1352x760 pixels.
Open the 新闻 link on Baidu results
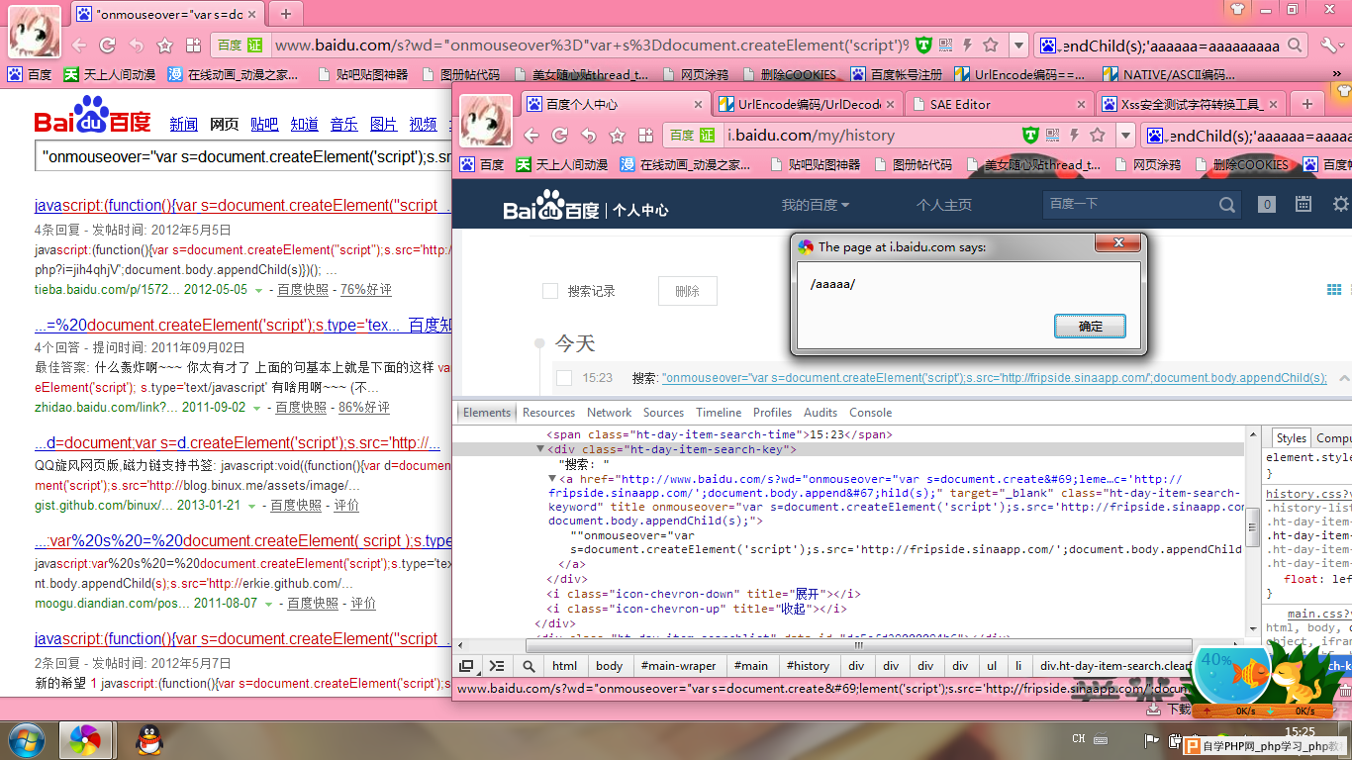(x=183, y=124)
